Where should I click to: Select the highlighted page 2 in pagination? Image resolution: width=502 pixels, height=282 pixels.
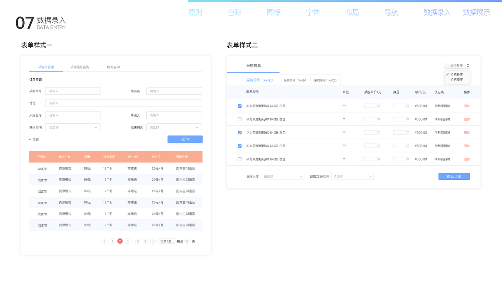pyautogui.click(x=120, y=241)
